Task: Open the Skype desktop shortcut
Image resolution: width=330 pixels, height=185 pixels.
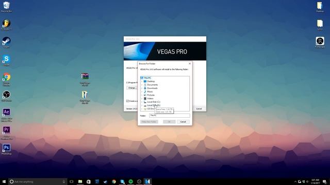Action: tap(6, 61)
